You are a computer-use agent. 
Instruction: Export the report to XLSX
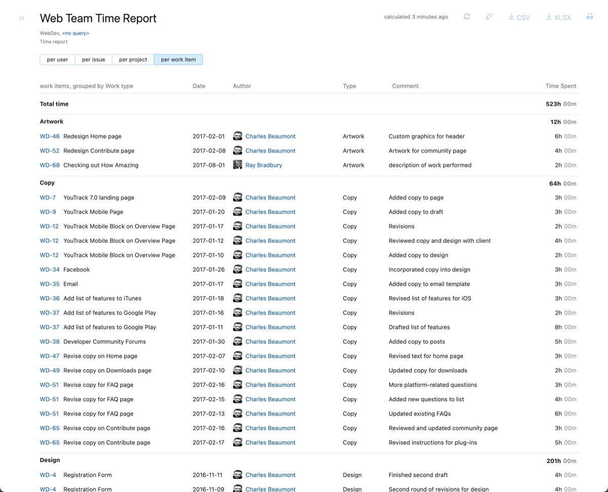click(x=557, y=17)
